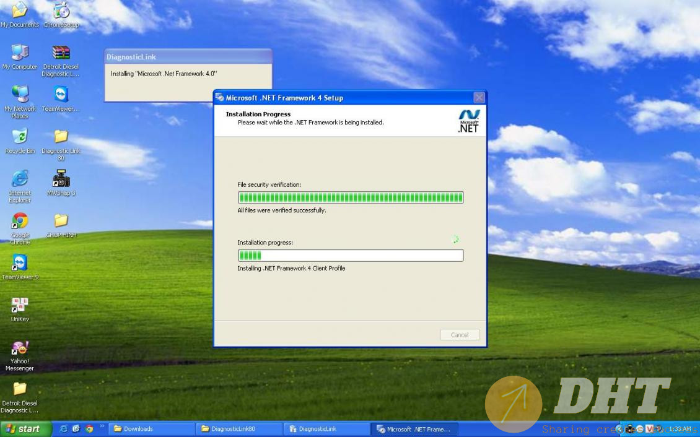Open Internet Explorer desktop shortcut

coord(20,179)
